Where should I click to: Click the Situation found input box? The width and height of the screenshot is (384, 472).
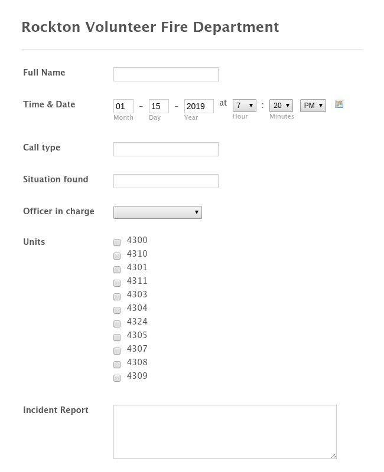point(166,181)
